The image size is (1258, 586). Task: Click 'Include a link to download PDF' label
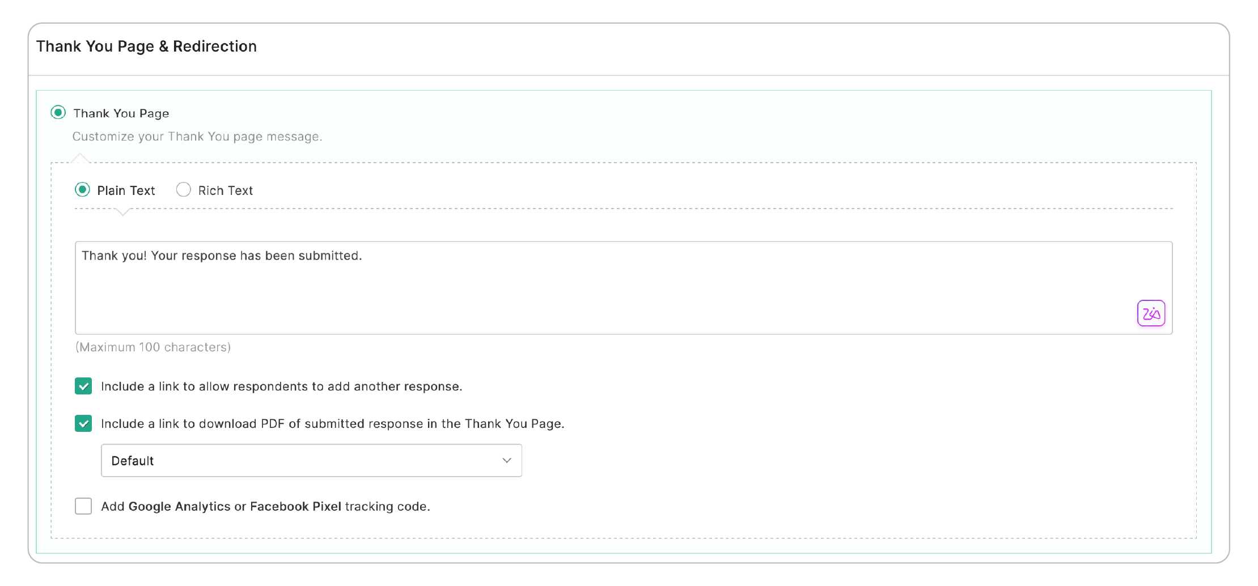pos(332,424)
